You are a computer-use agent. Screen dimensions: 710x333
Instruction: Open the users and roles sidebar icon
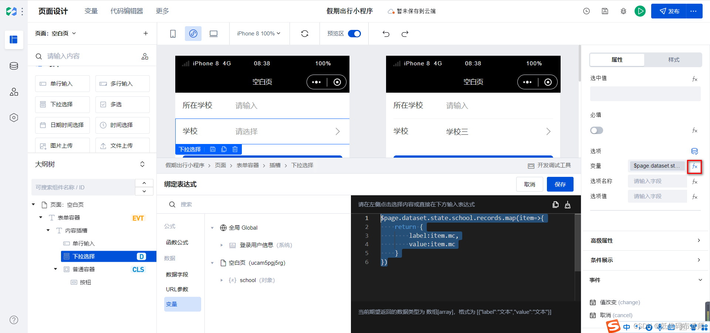(x=14, y=92)
